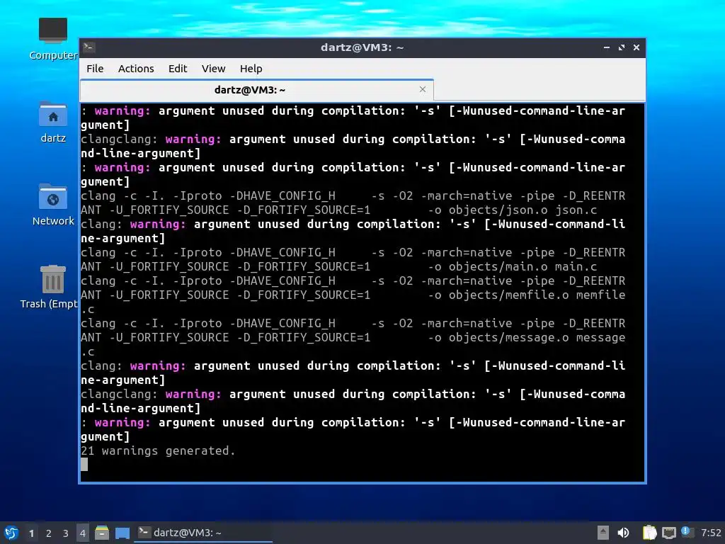
Task: Select the dartz home folder icon
Action: [x=52, y=122]
